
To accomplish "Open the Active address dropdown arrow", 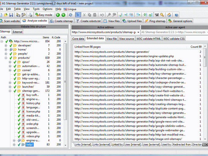I will [x=138, y=32].
